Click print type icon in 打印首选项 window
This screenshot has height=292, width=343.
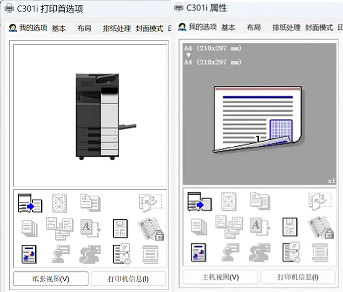pyautogui.click(x=30, y=203)
